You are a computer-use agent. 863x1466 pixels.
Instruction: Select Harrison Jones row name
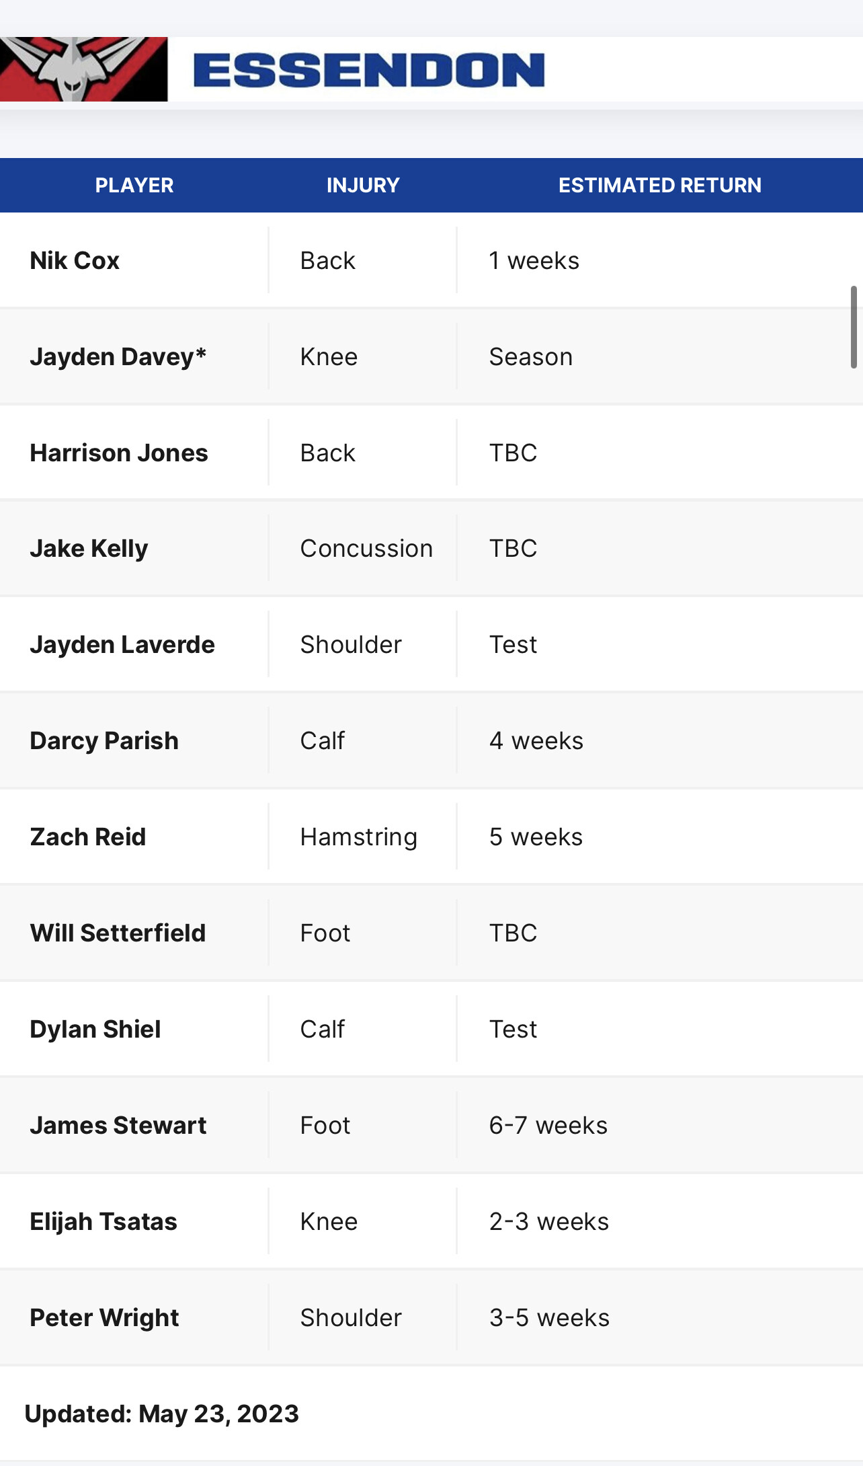(119, 453)
